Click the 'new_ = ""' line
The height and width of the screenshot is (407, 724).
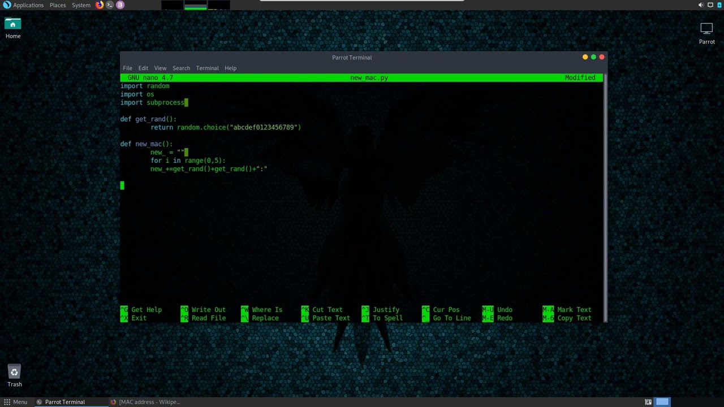click(x=167, y=152)
